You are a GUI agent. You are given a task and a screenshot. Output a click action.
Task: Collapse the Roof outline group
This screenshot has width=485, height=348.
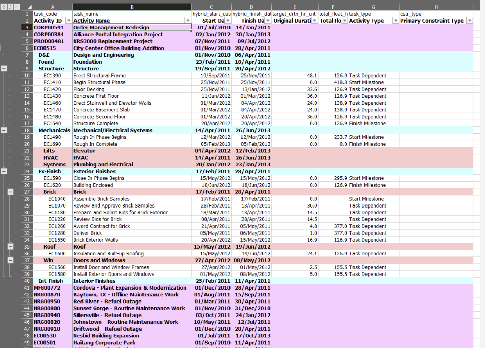[10, 246]
